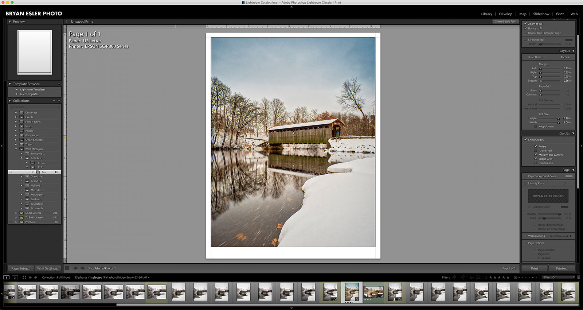Viewport: 583px width, 310px height.
Task: Click the filmstrip back navigation arrow
Action: tap(30, 278)
